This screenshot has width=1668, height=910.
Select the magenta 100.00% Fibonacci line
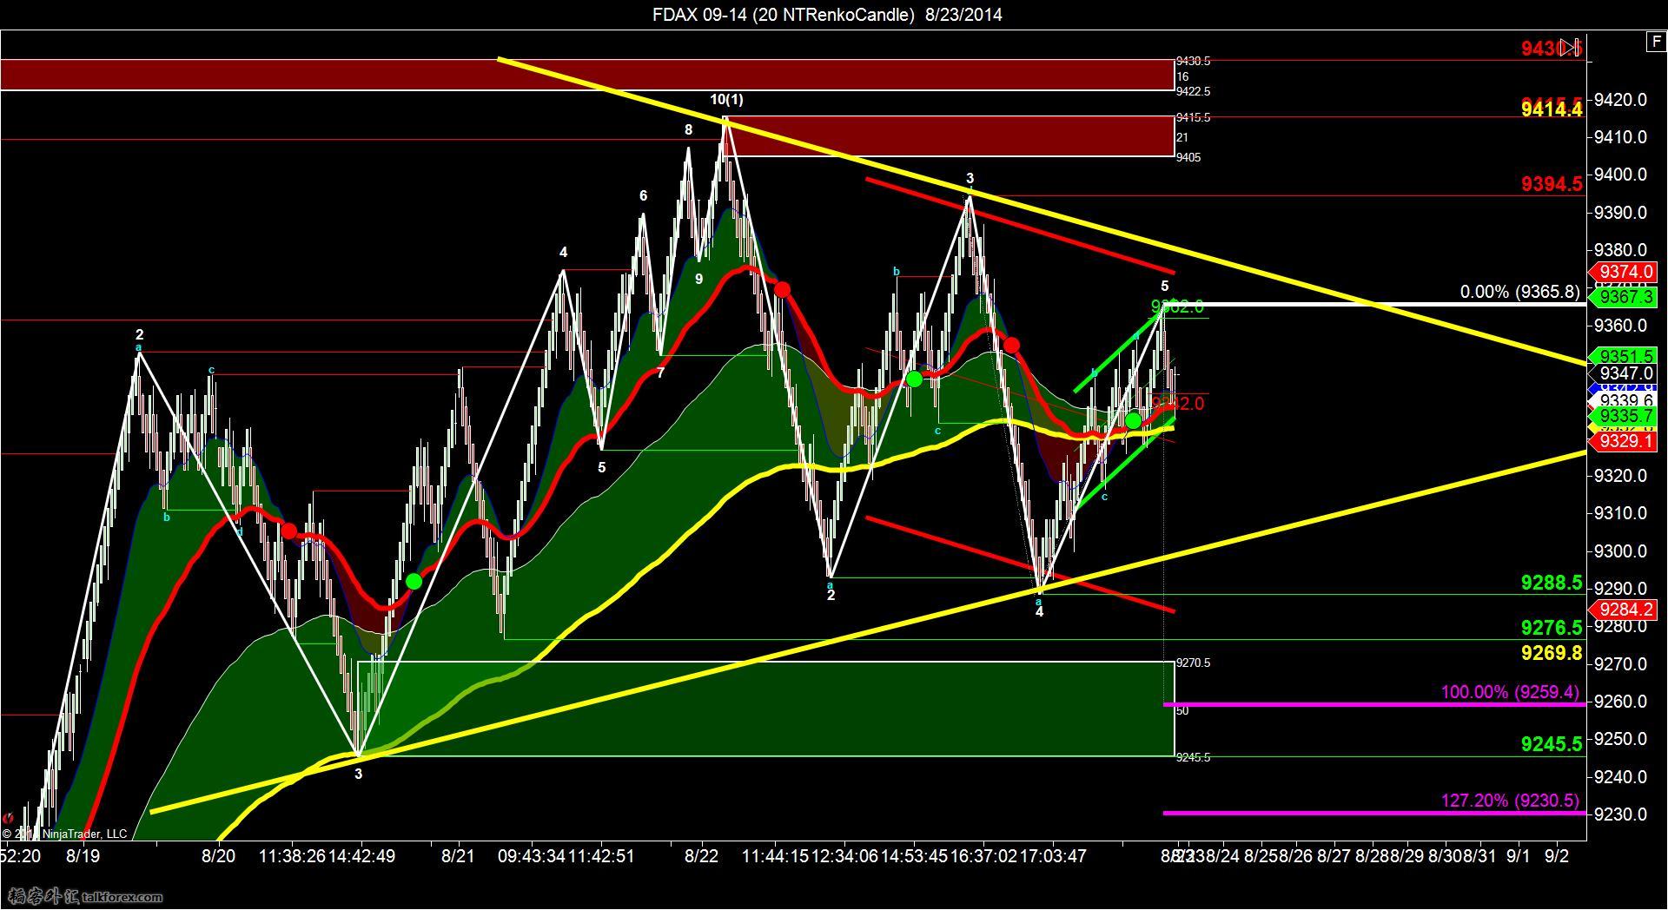pos(1374,704)
